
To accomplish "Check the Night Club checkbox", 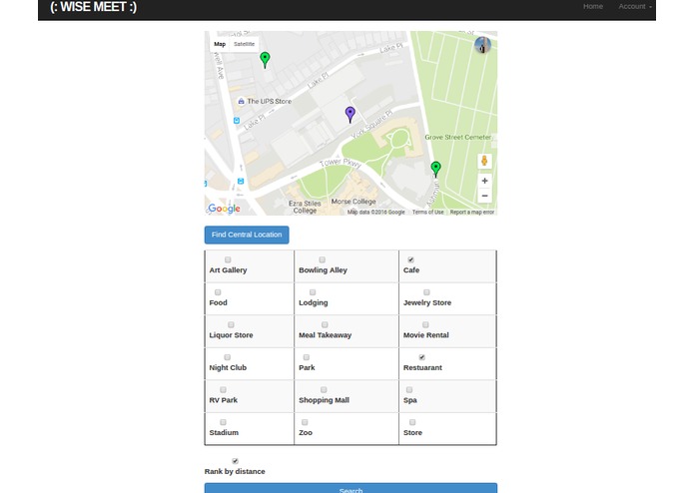I will [227, 357].
